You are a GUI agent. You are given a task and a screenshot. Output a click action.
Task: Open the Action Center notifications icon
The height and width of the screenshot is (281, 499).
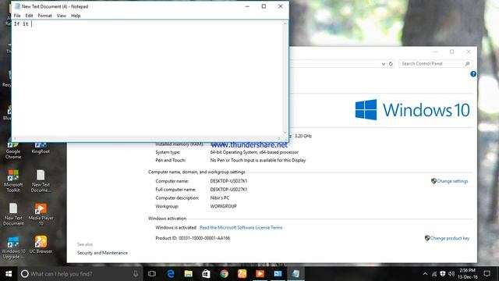click(x=487, y=274)
